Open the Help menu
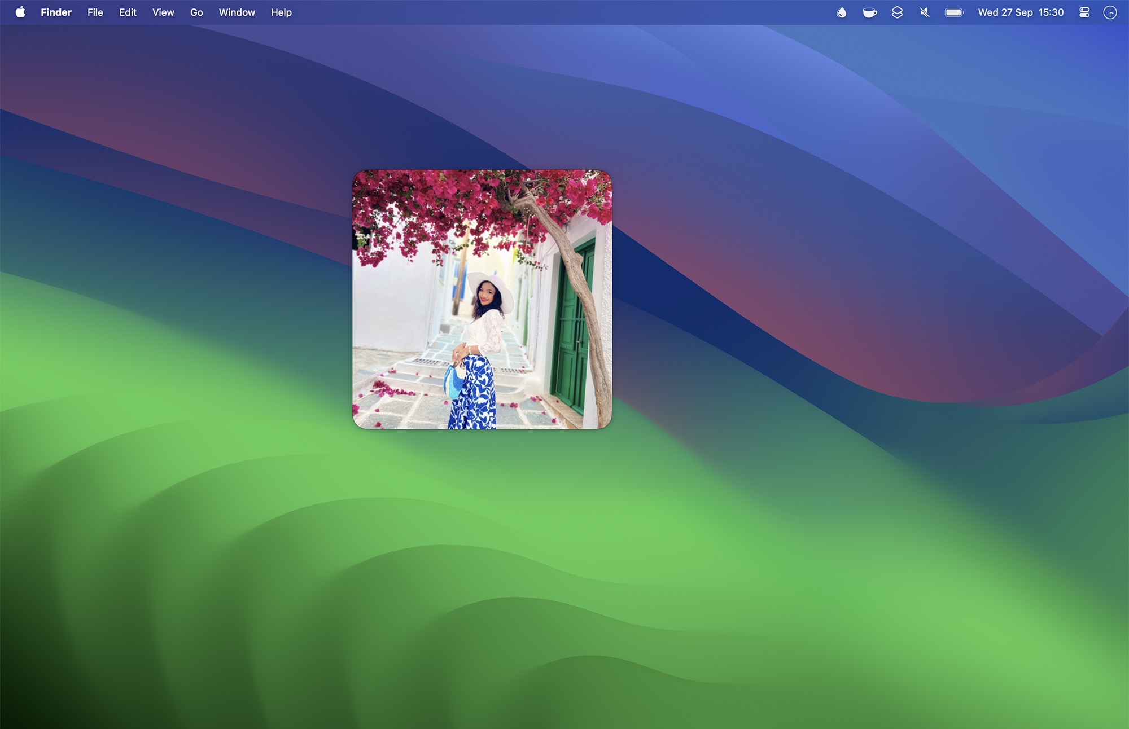The height and width of the screenshot is (729, 1129). click(281, 12)
